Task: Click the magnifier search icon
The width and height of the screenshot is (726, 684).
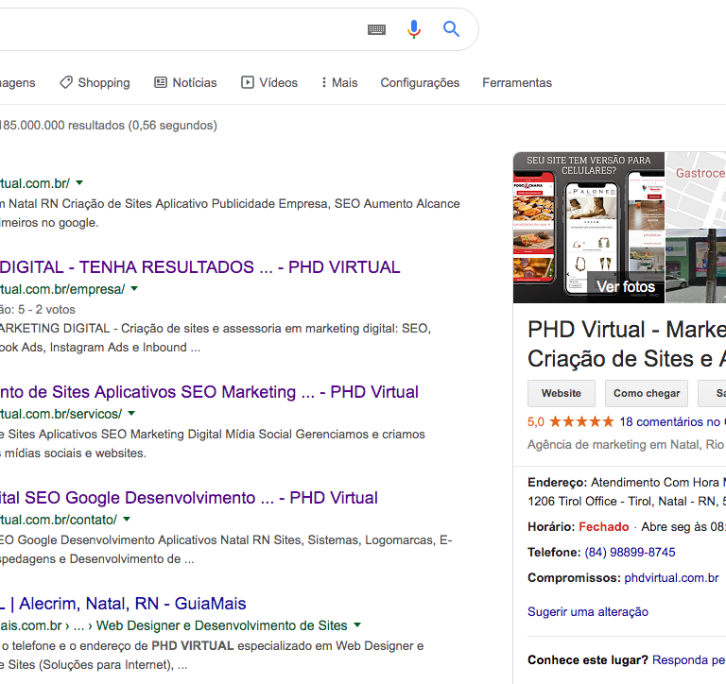Action: pyautogui.click(x=451, y=29)
